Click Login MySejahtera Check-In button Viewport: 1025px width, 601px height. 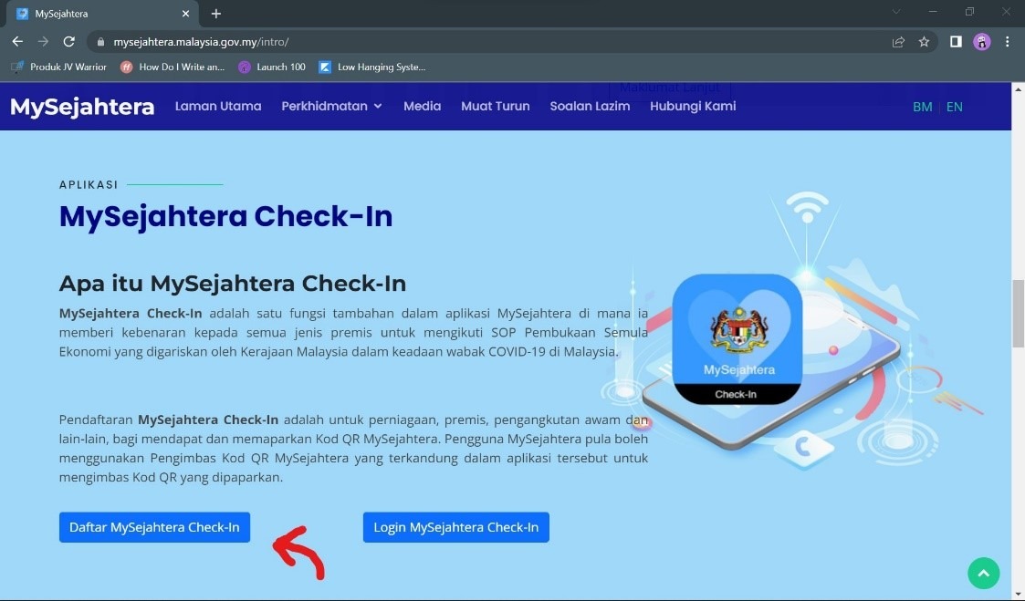click(x=456, y=527)
